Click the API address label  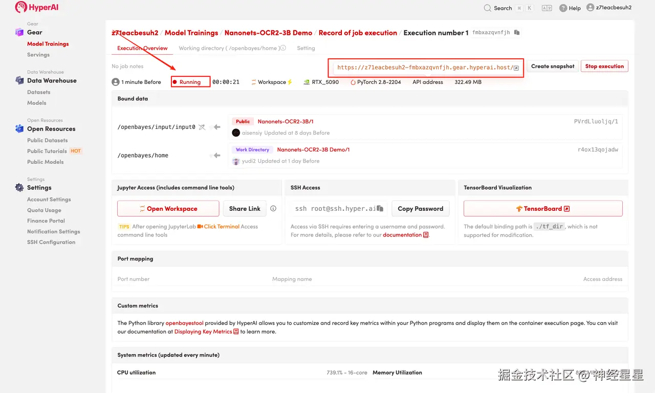[x=428, y=82]
